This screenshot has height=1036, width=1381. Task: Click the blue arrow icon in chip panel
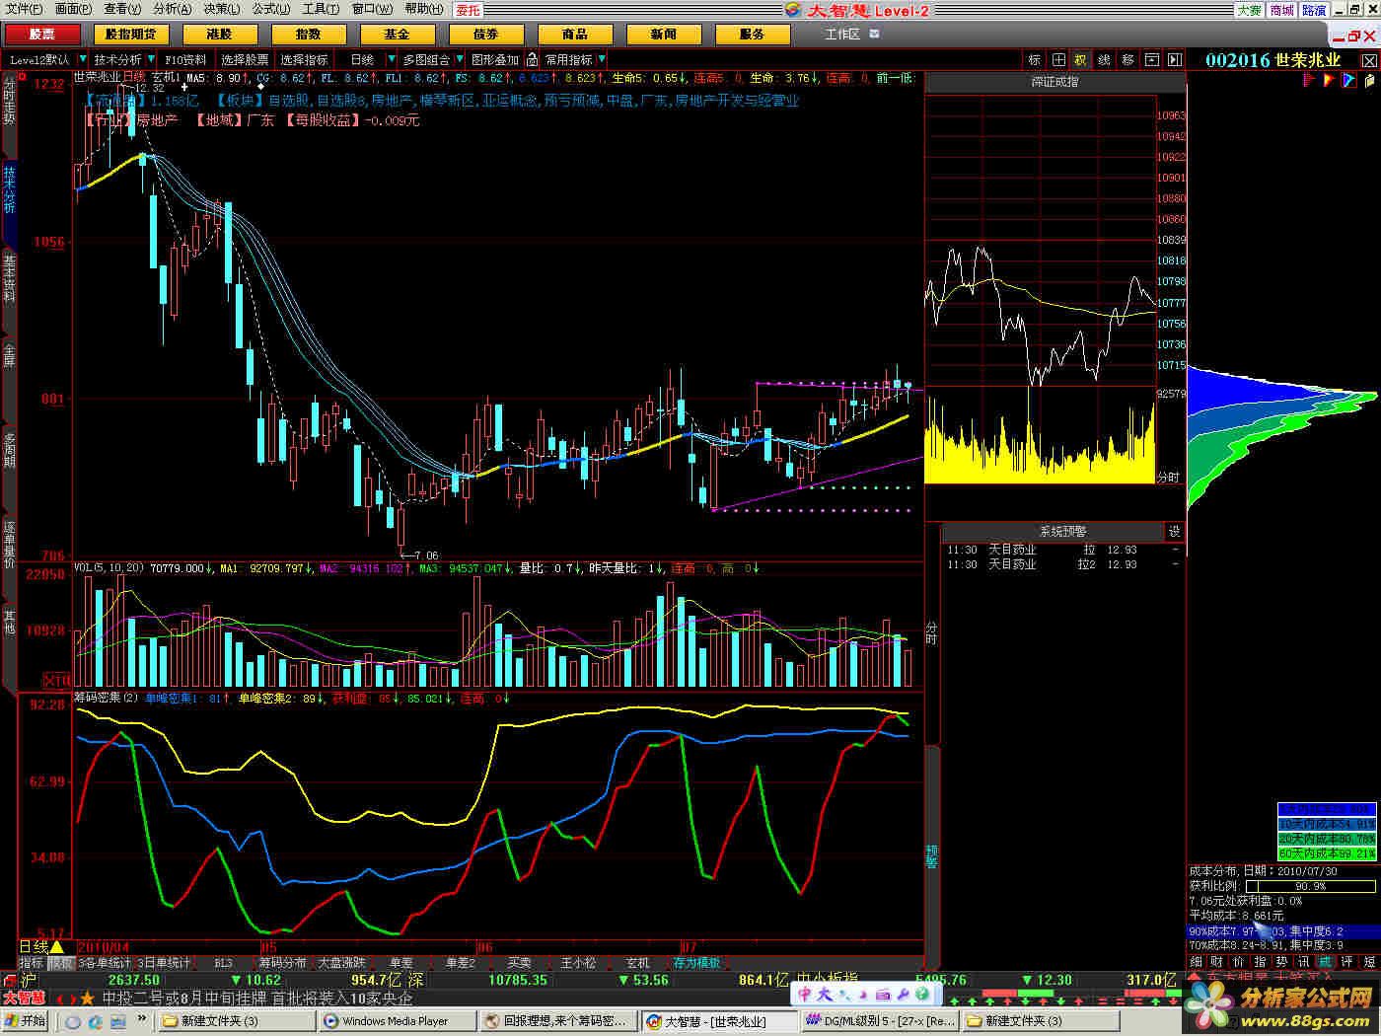pos(1348,80)
